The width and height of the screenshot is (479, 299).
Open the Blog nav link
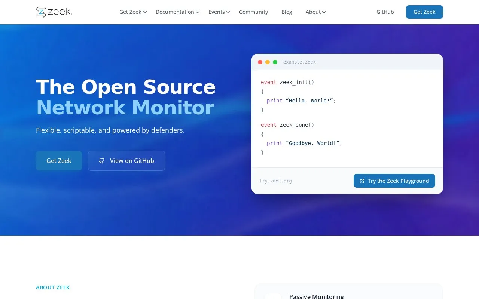pyautogui.click(x=287, y=12)
